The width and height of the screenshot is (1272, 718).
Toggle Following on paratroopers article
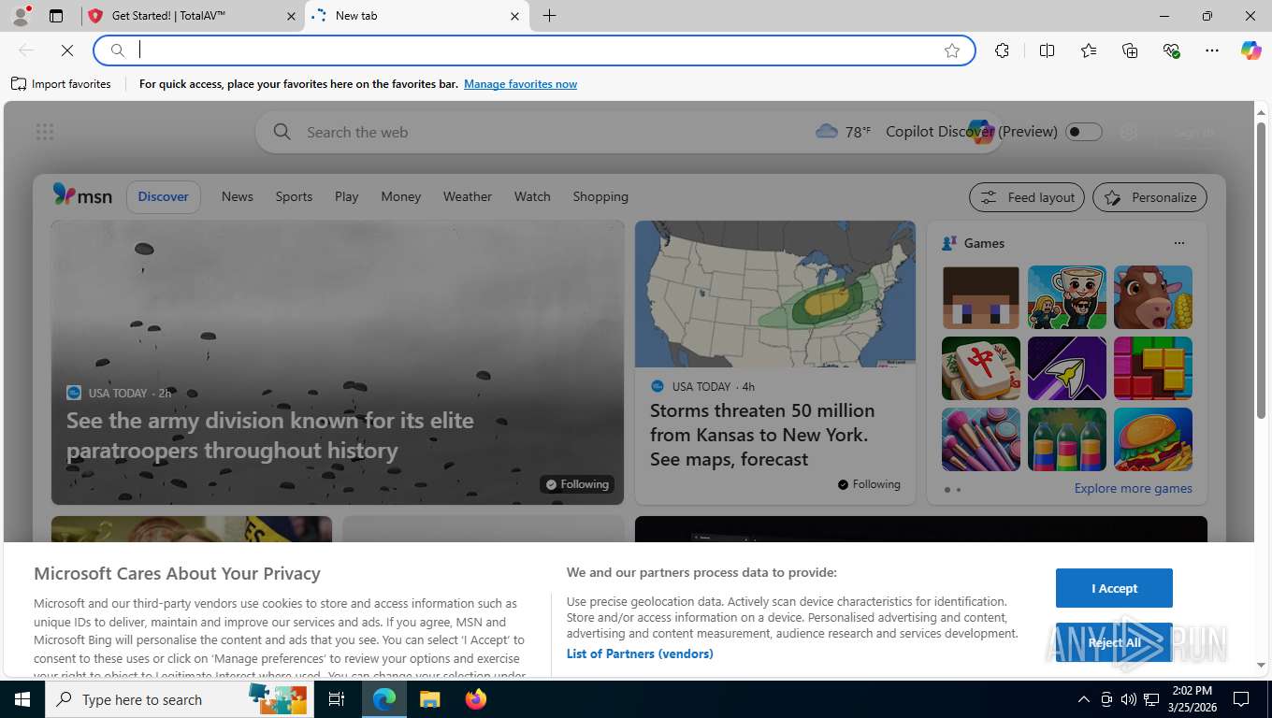[577, 484]
